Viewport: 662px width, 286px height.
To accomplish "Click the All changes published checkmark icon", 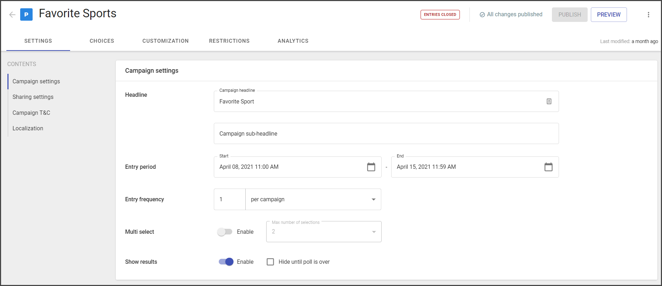I will point(482,14).
